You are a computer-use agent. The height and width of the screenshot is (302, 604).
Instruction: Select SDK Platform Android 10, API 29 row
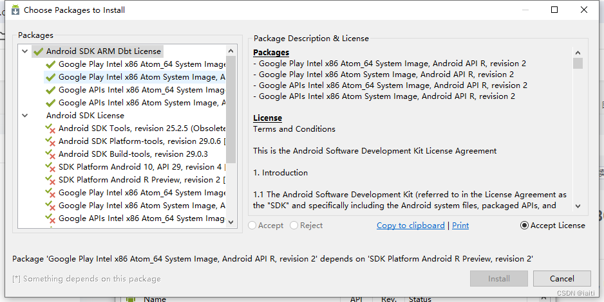142,167
